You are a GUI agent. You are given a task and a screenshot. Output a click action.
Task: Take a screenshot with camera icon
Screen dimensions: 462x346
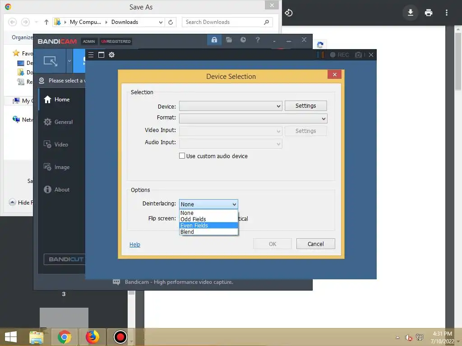pos(358,55)
